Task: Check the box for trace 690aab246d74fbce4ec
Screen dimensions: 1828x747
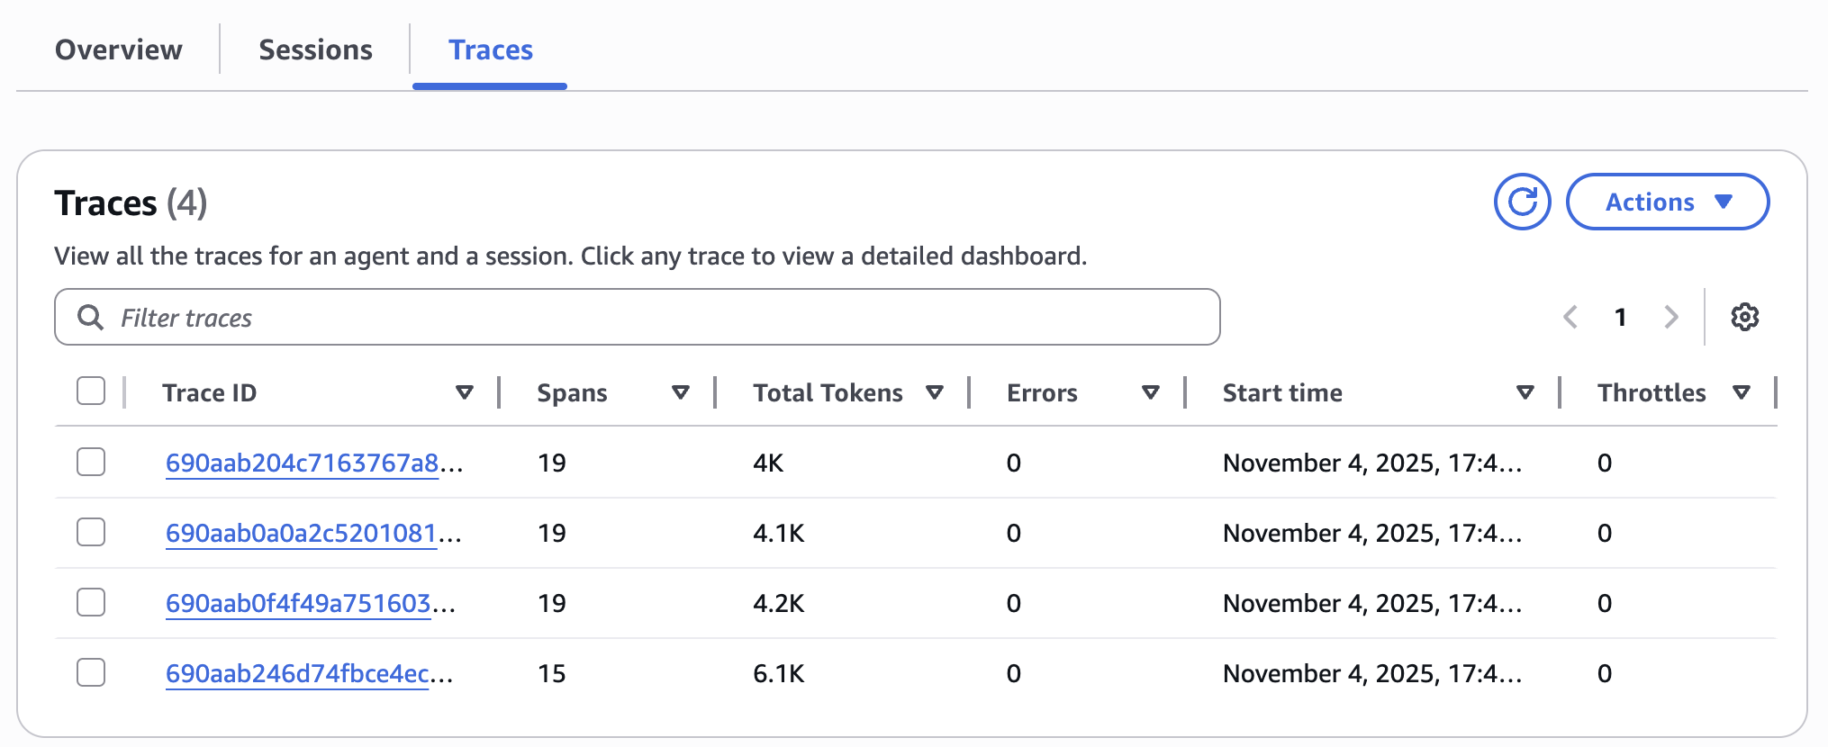Action: tap(91, 672)
